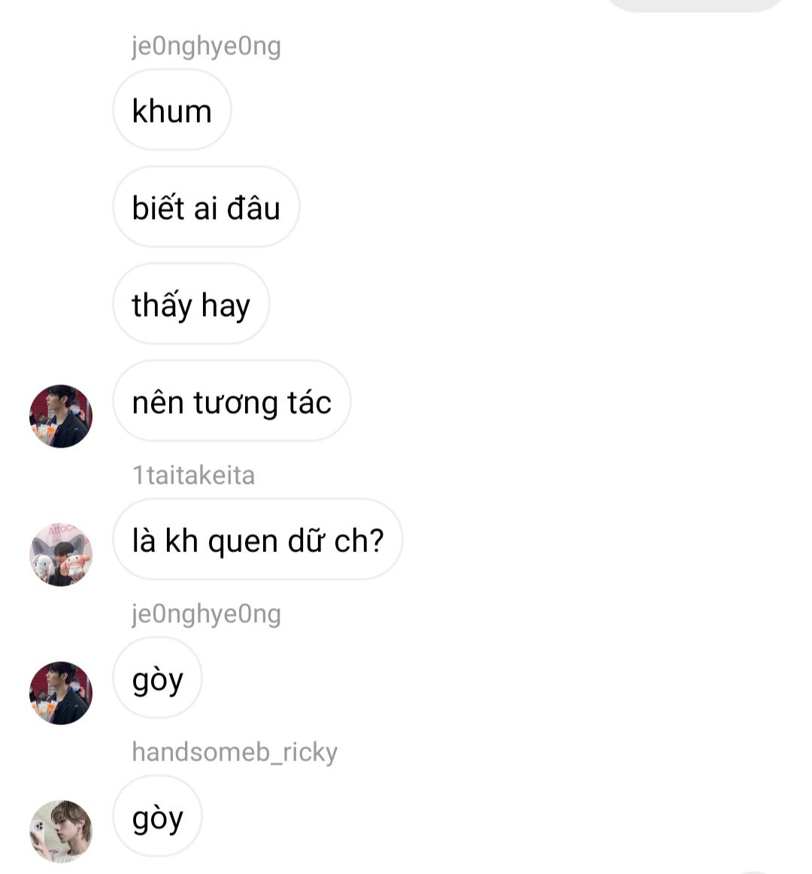The height and width of the screenshot is (874, 812).
Task: Select the 'là kh quen dữ ch?' message
Action: tap(257, 539)
